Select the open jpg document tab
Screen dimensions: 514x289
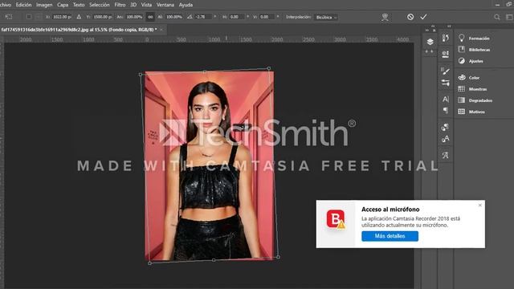point(79,30)
